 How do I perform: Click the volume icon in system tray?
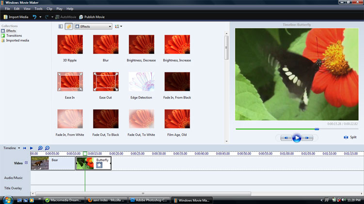(344, 200)
